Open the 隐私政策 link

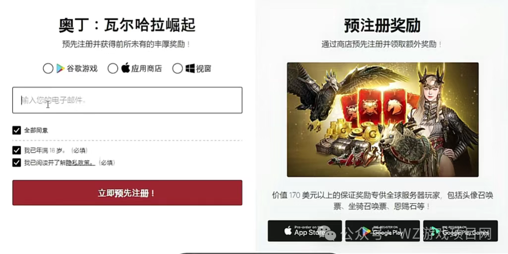(x=80, y=163)
